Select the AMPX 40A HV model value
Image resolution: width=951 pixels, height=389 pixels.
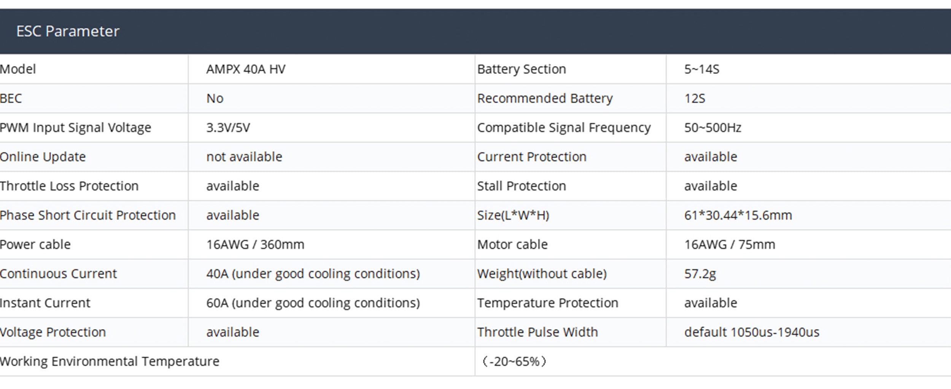(246, 69)
